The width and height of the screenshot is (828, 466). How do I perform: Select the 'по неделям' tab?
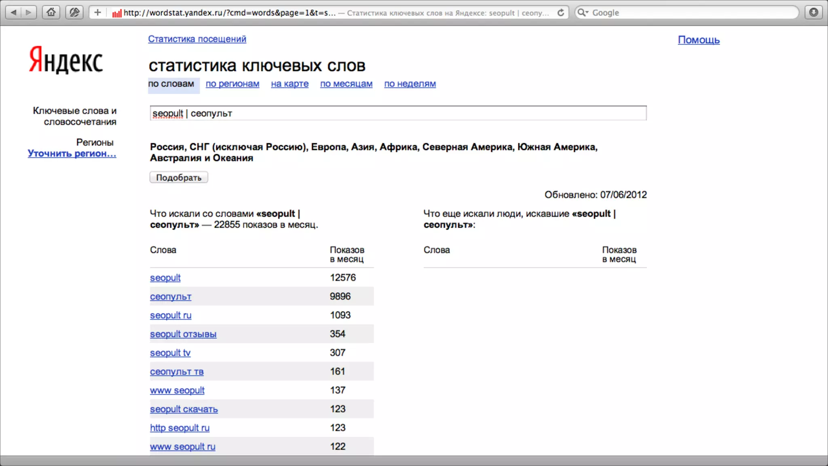(x=410, y=84)
